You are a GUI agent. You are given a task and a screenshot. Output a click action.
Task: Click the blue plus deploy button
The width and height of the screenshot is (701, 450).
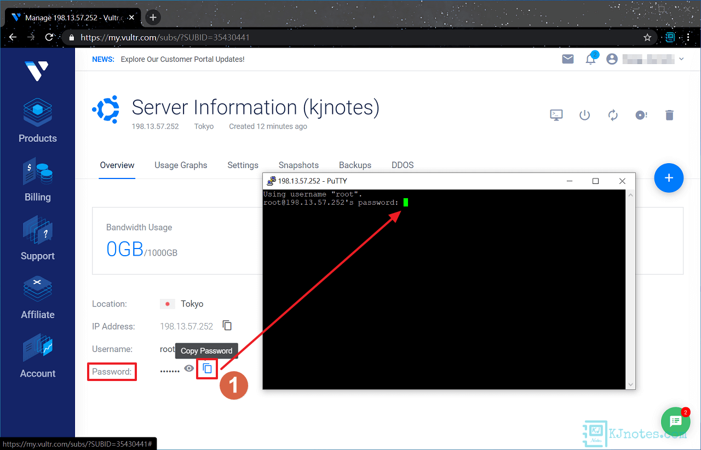[669, 178]
